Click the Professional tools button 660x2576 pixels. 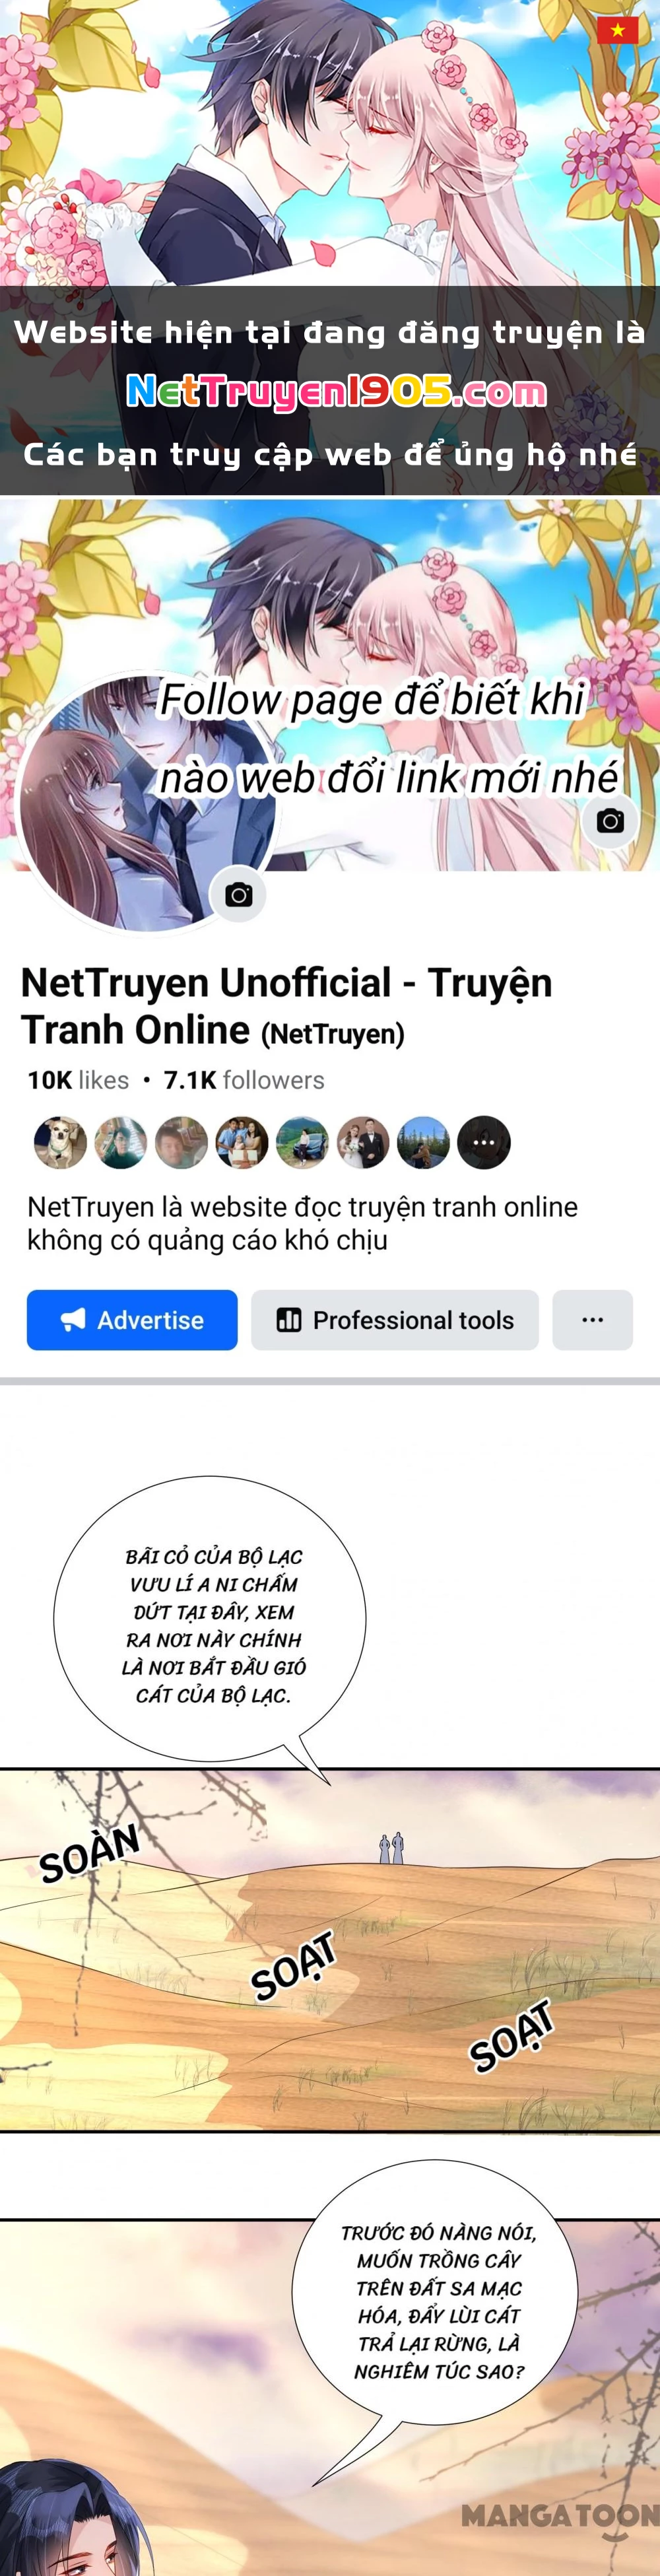point(395,1320)
